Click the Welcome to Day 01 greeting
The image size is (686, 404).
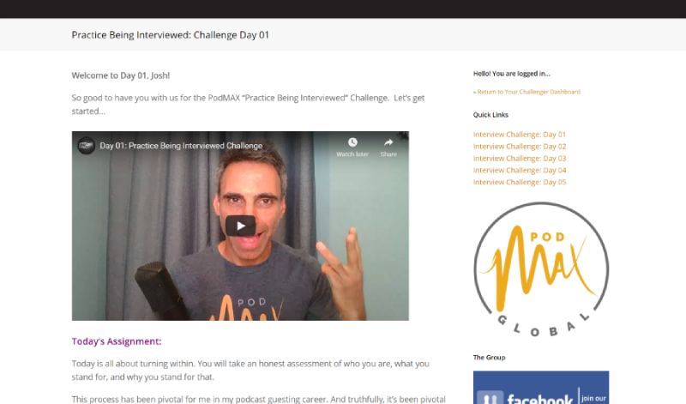click(121, 75)
